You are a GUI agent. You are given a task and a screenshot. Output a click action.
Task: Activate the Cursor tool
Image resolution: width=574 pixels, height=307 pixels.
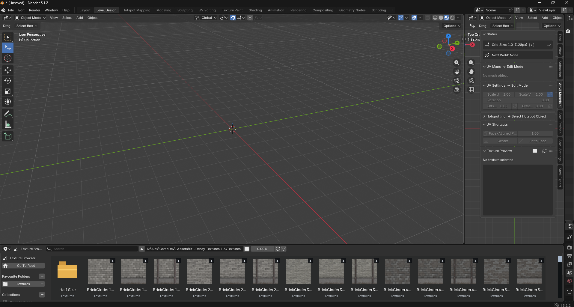coord(8,58)
